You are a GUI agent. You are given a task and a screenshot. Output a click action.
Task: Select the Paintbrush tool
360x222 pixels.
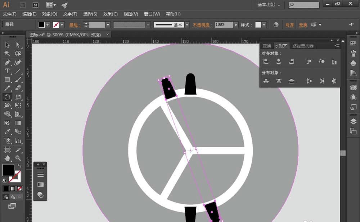[x=18, y=80]
